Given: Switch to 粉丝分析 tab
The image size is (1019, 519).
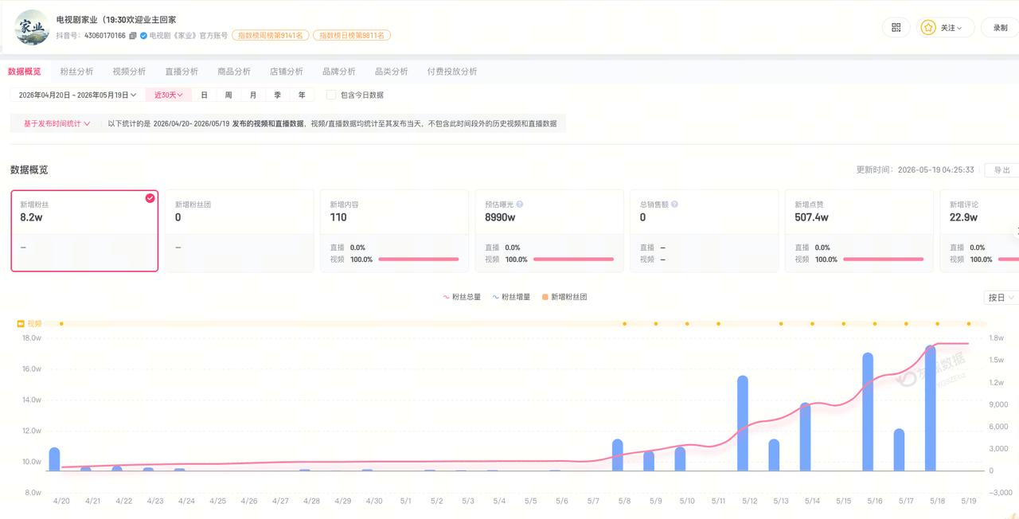Looking at the screenshot, I should pos(76,72).
